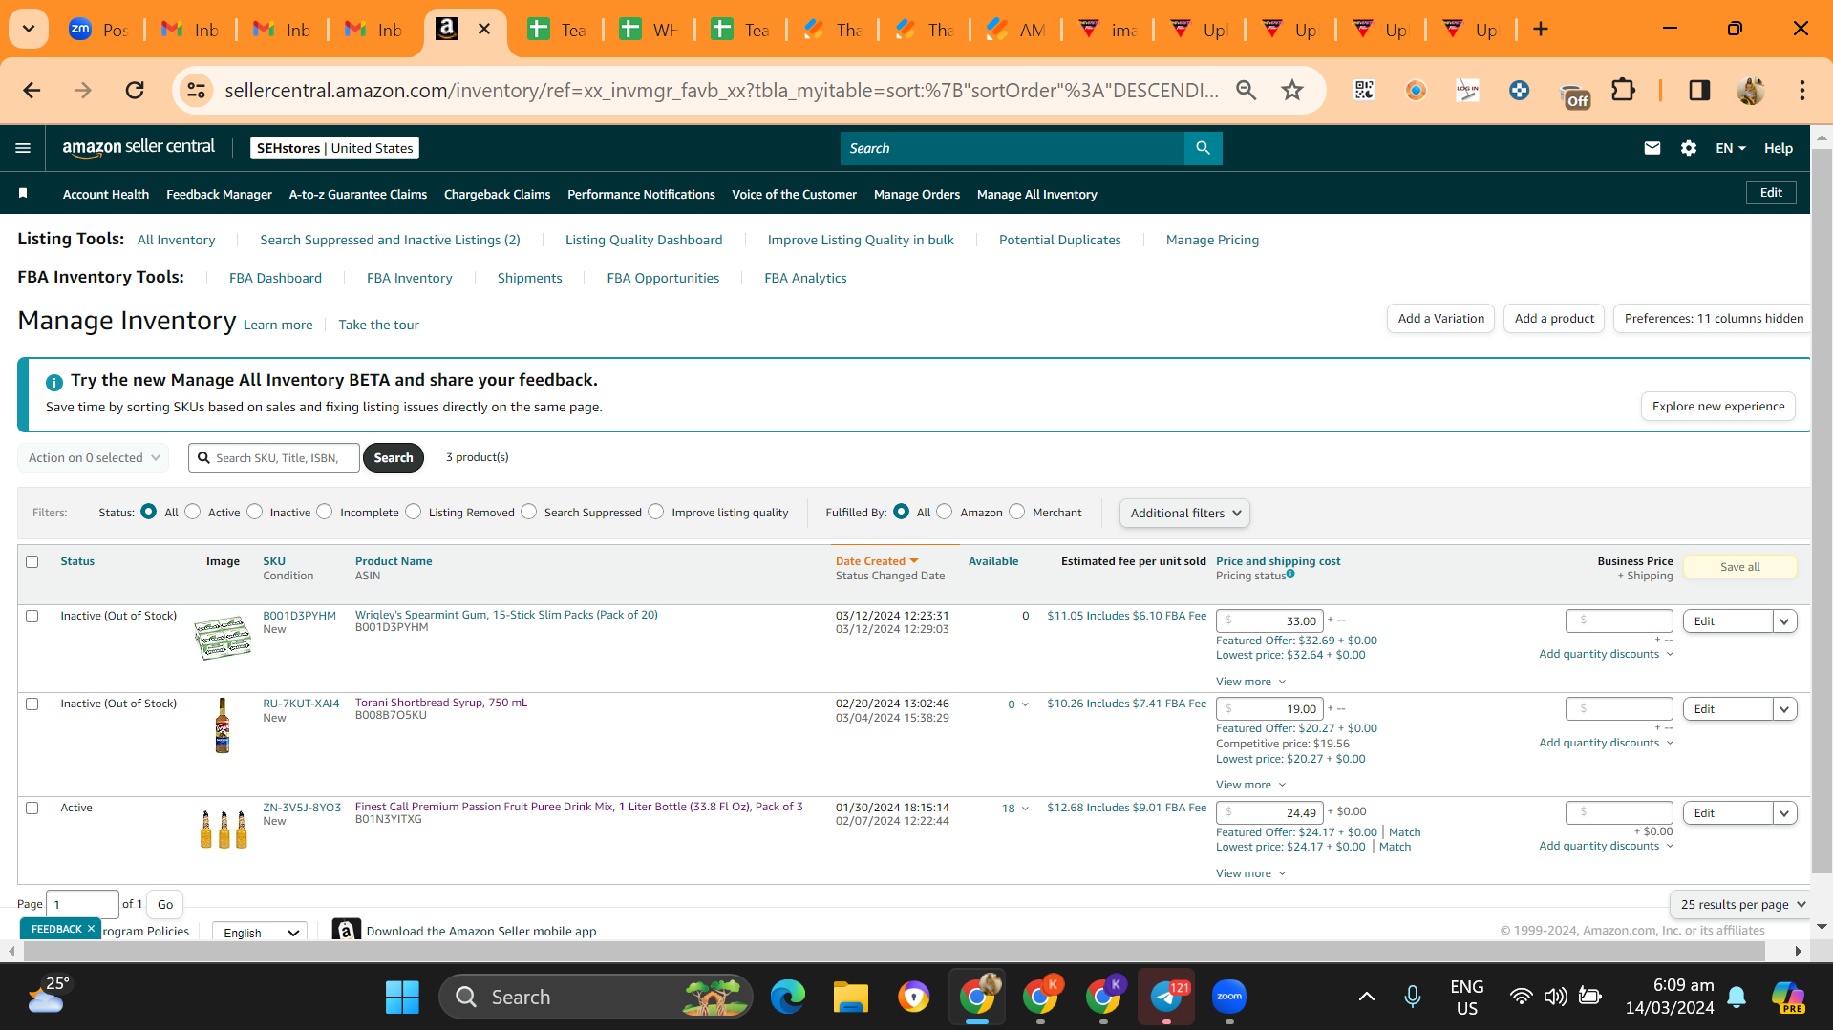Expand Add quantity discounts for Finest Call row
The width and height of the screenshot is (1833, 1030).
coord(1606,846)
